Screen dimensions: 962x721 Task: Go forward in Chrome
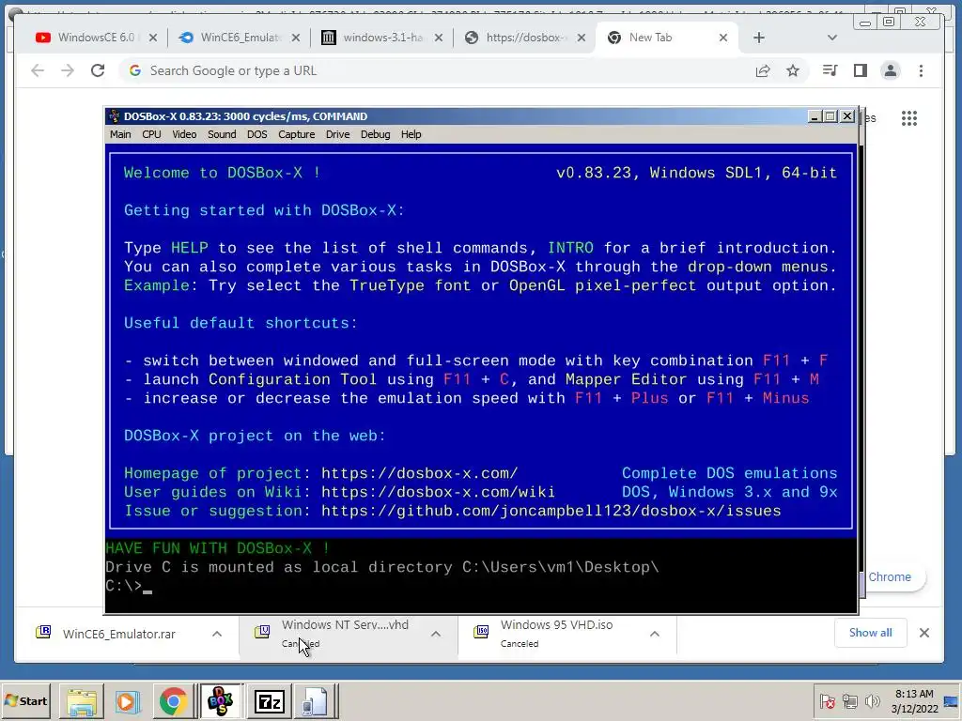pyautogui.click(x=68, y=70)
